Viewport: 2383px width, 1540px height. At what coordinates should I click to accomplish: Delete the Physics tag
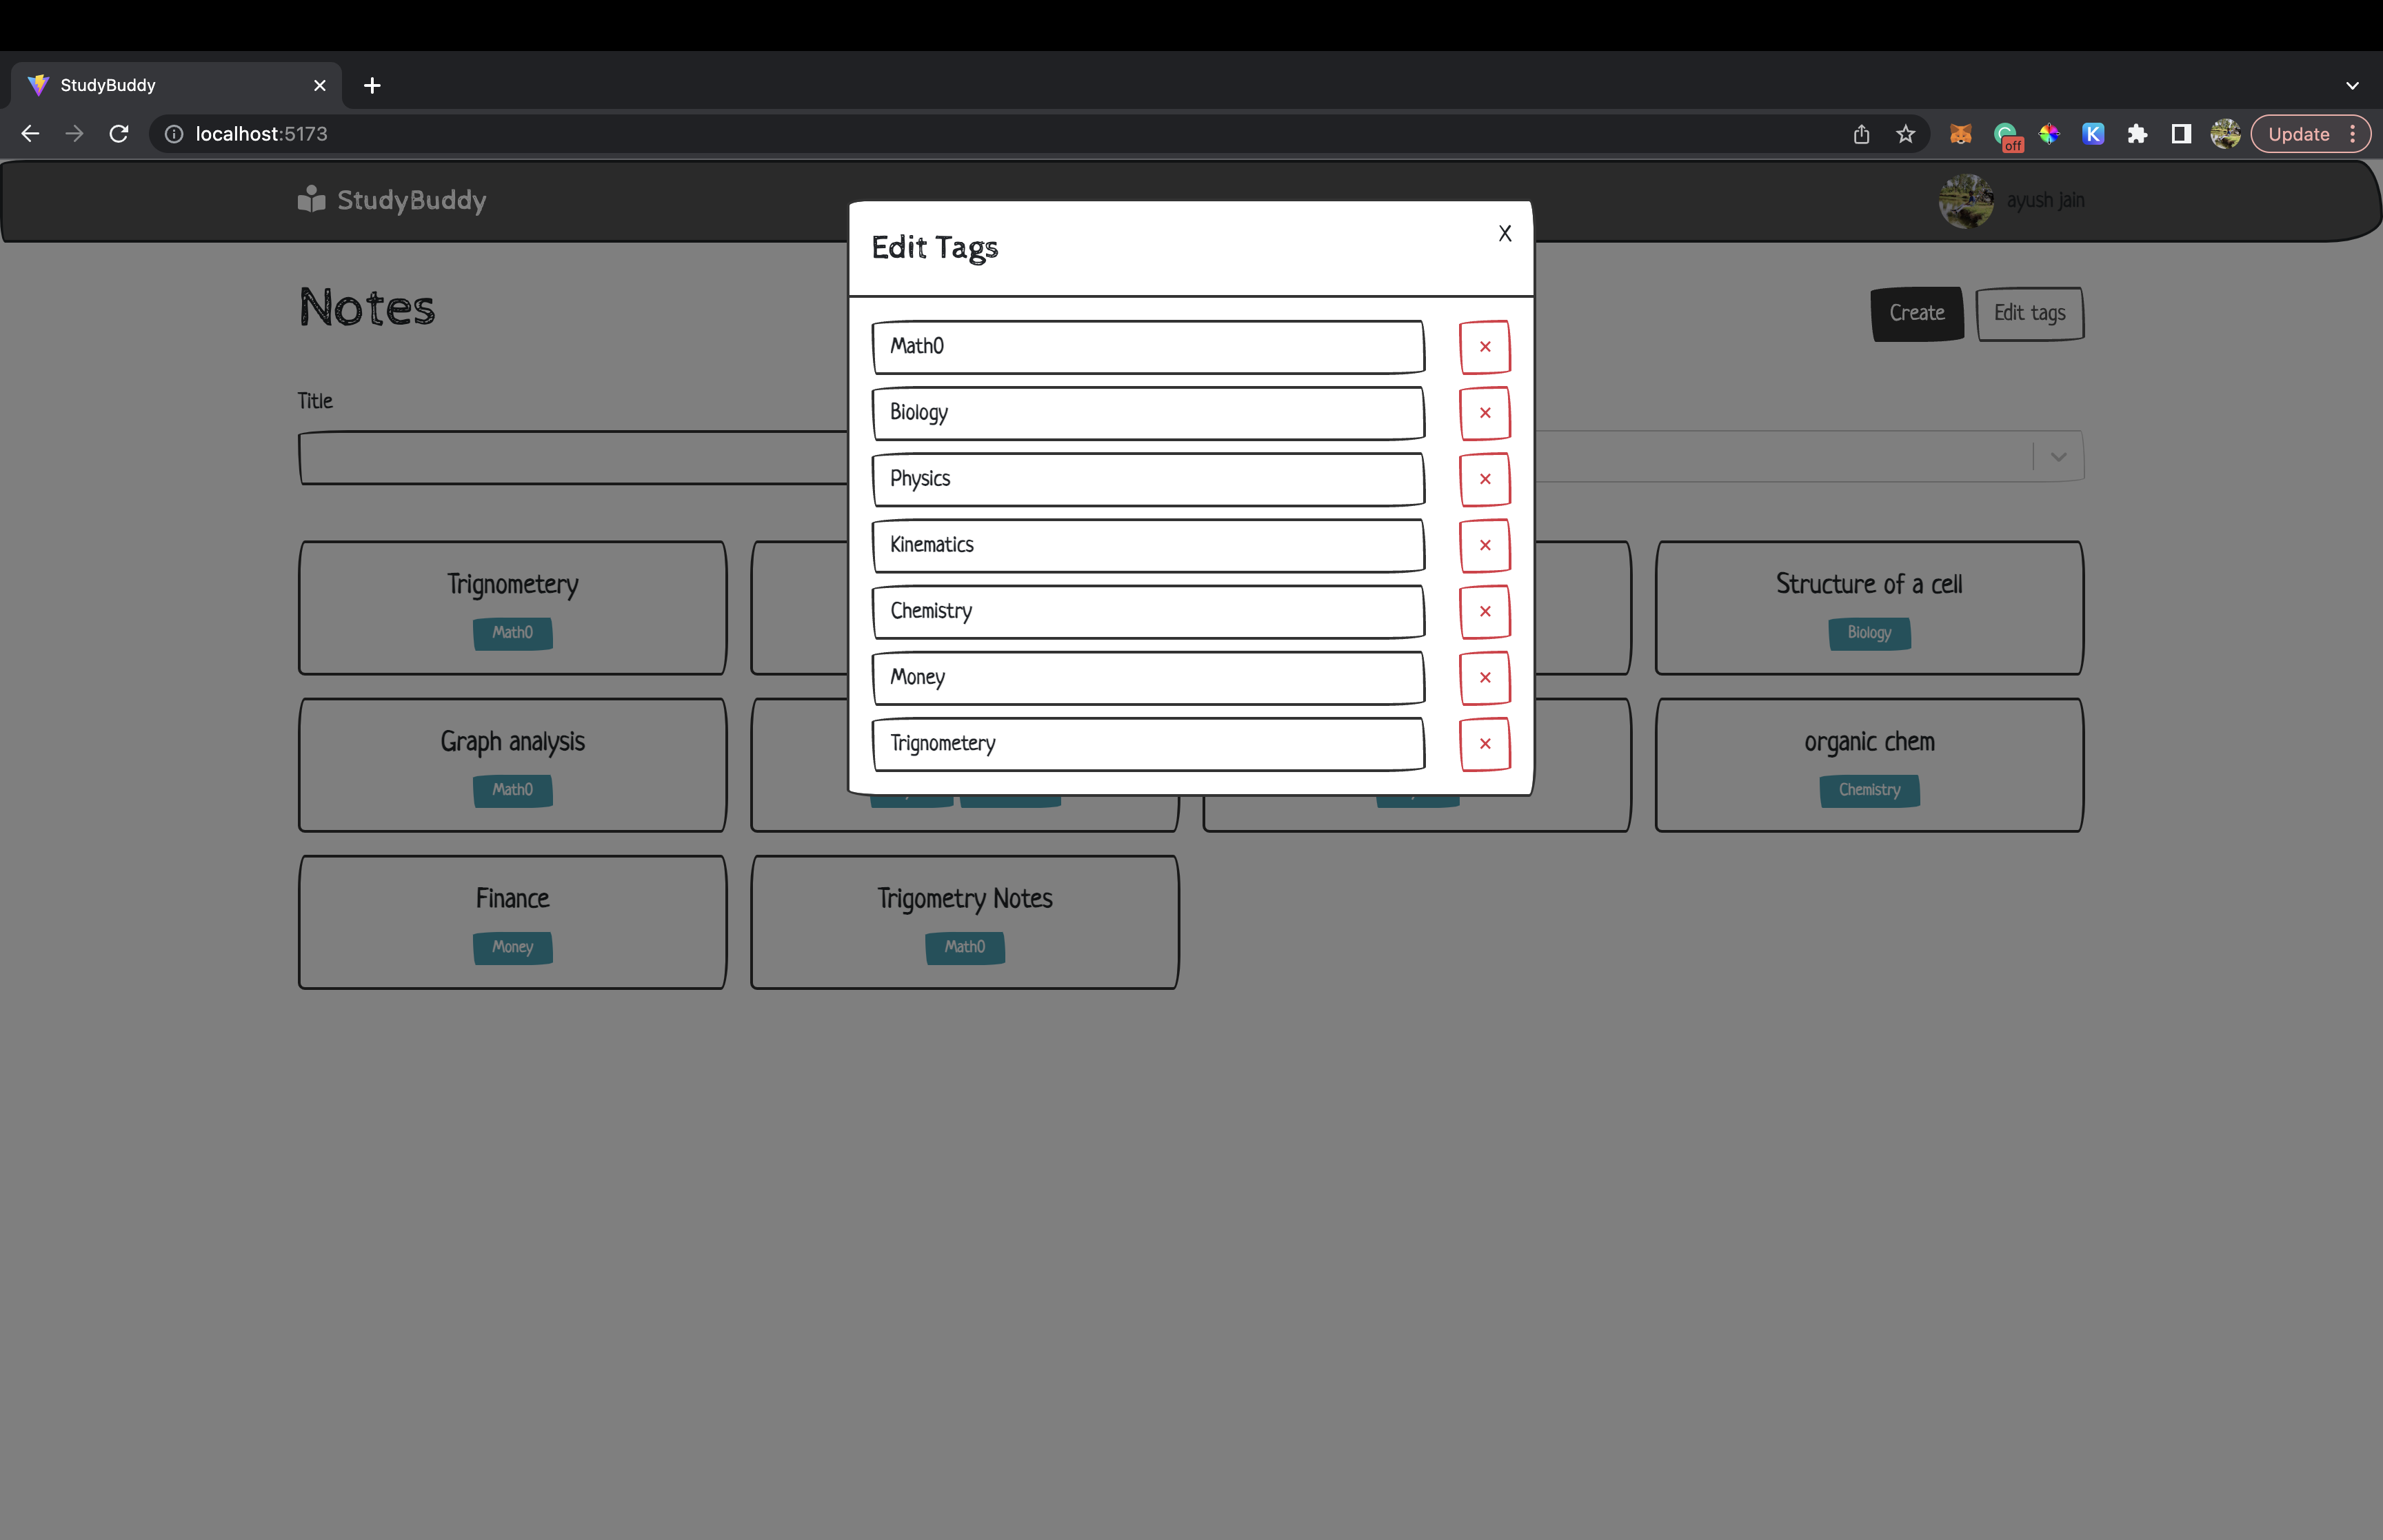click(x=1484, y=479)
